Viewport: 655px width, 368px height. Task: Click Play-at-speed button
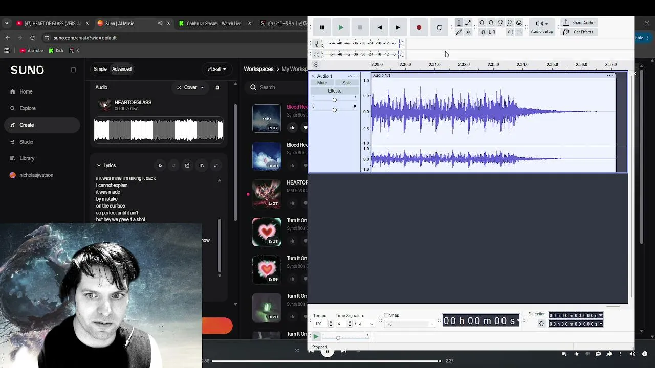[x=316, y=337]
